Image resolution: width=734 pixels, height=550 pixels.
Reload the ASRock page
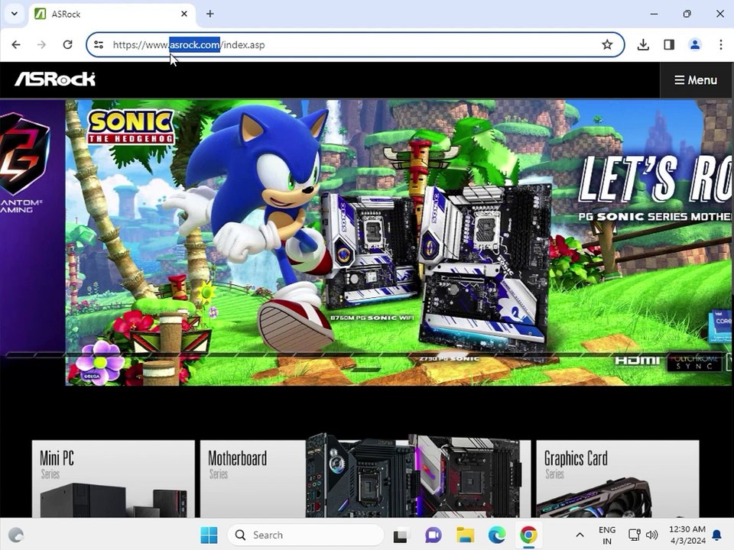[x=68, y=45]
